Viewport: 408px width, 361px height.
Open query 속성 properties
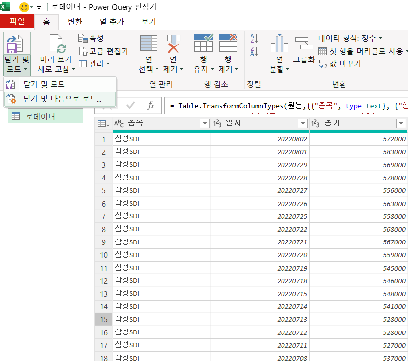pos(91,38)
